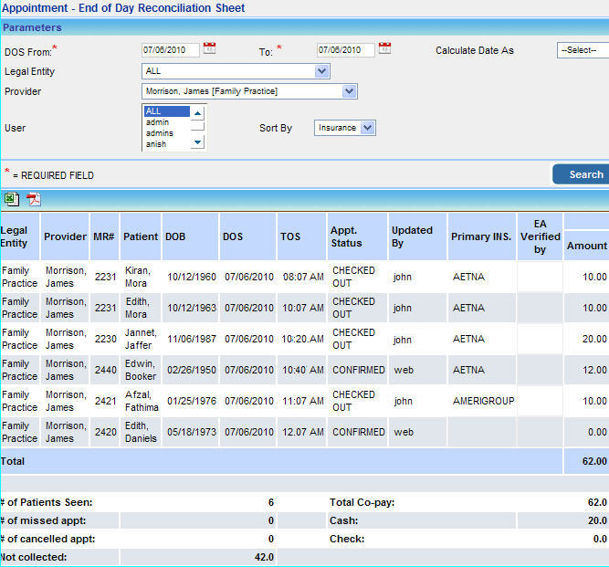Select ALL in the User list

pyautogui.click(x=166, y=111)
